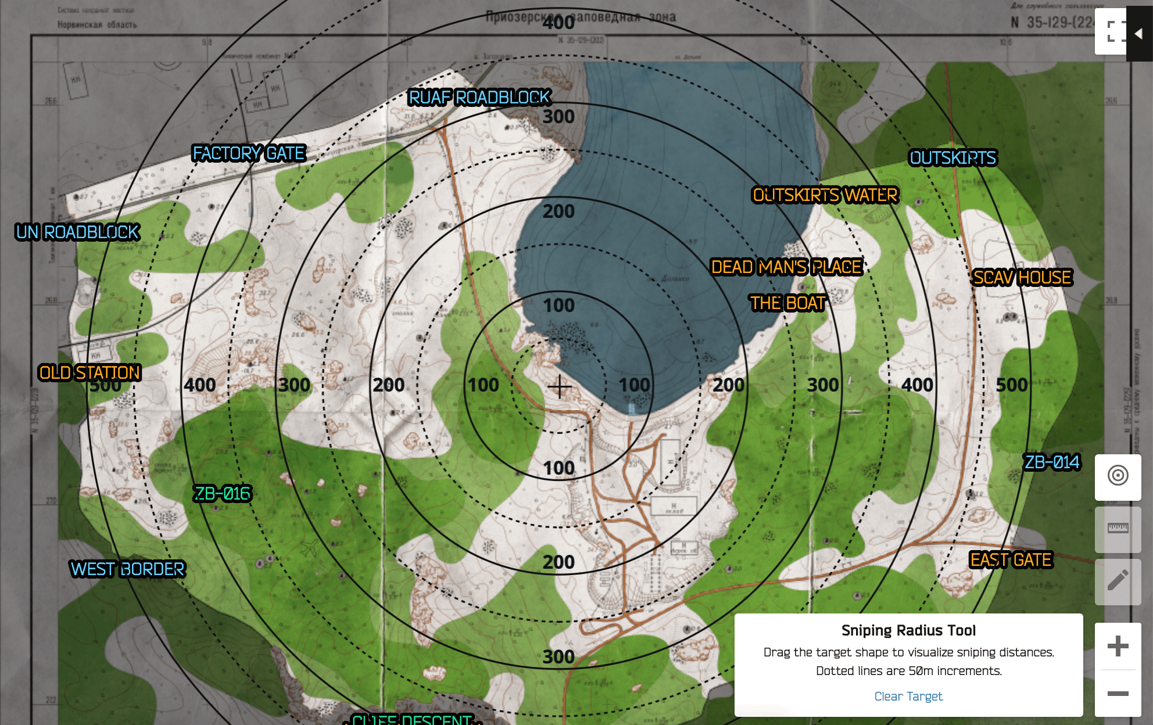Click the OUTSKIRTS WATER extract label
This screenshot has height=725, width=1153.
tap(825, 195)
